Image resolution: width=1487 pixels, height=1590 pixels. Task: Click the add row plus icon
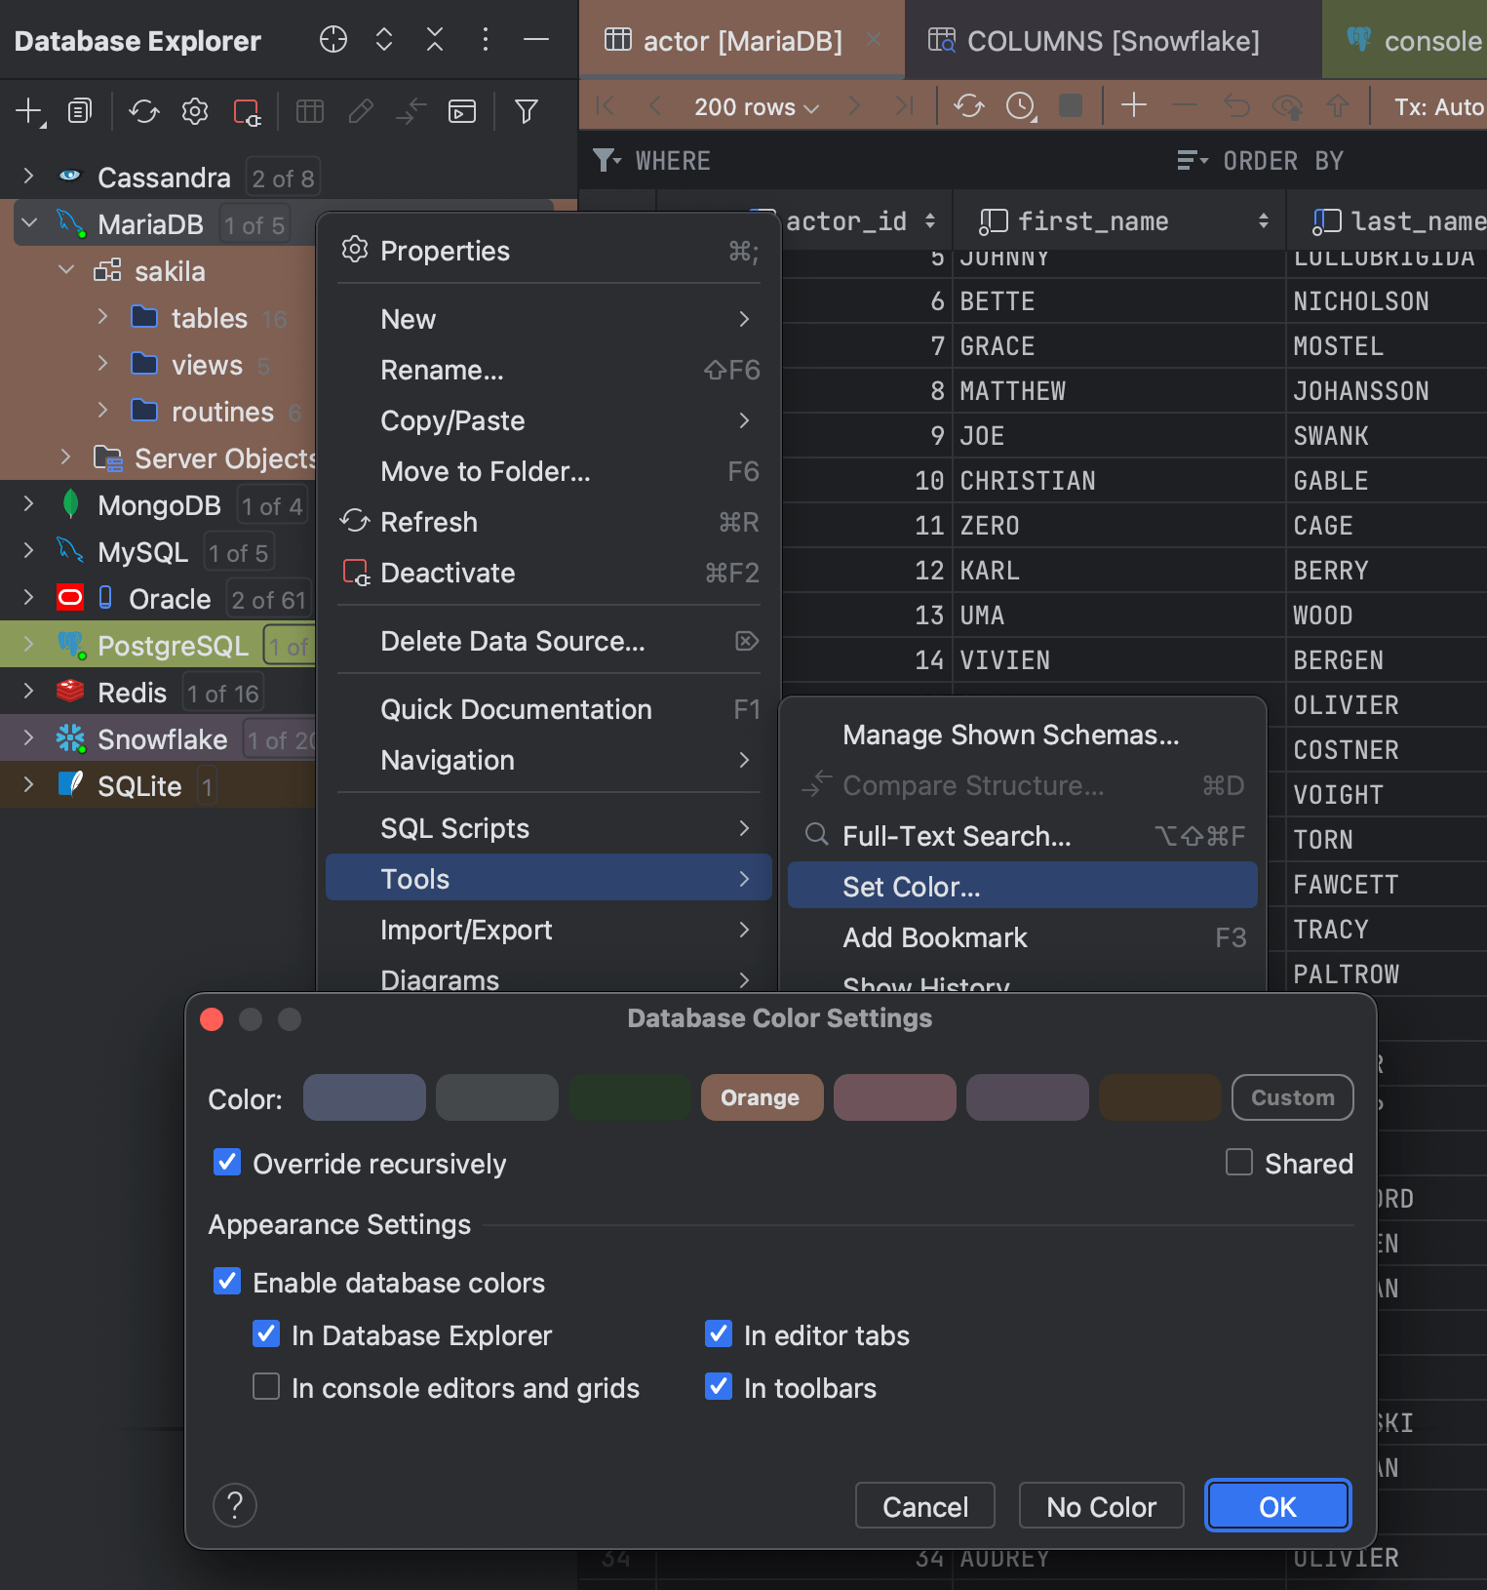(1133, 105)
